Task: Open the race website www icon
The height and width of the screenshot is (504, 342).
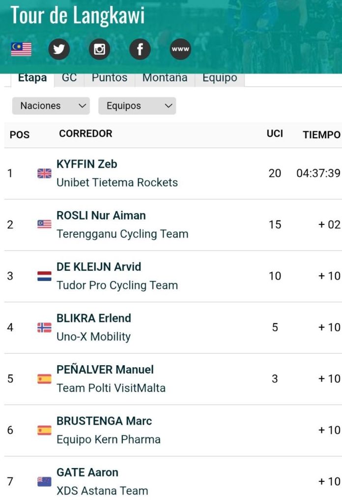Action: (x=180, y=49)
